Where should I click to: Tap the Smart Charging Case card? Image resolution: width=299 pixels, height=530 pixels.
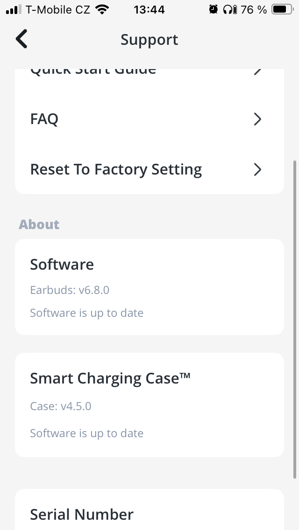coord(149,404)
